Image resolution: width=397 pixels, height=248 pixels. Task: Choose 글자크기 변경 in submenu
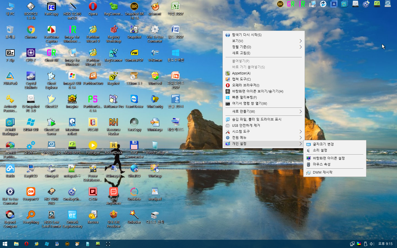tap(335, 144)
